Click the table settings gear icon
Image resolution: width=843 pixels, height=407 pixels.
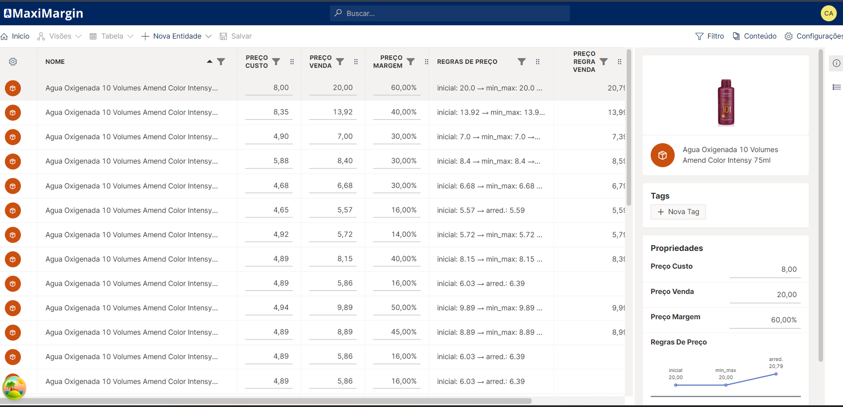point(13,62)
